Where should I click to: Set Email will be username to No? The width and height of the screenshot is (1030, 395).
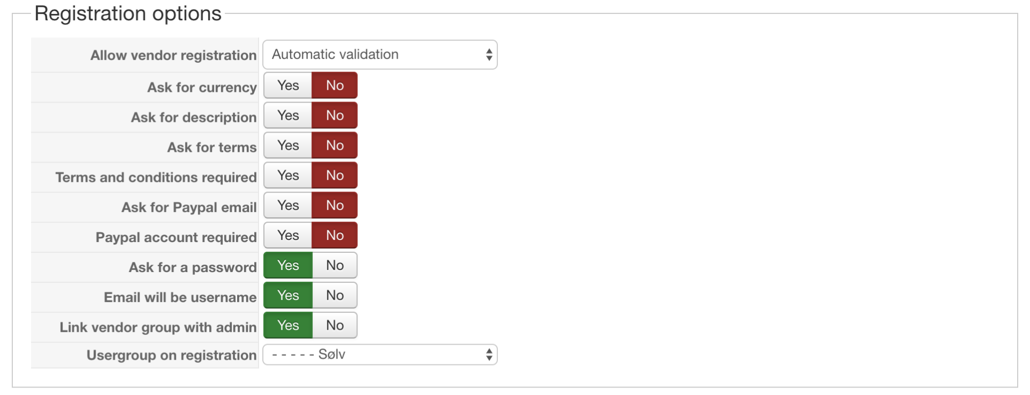point(335,296)
